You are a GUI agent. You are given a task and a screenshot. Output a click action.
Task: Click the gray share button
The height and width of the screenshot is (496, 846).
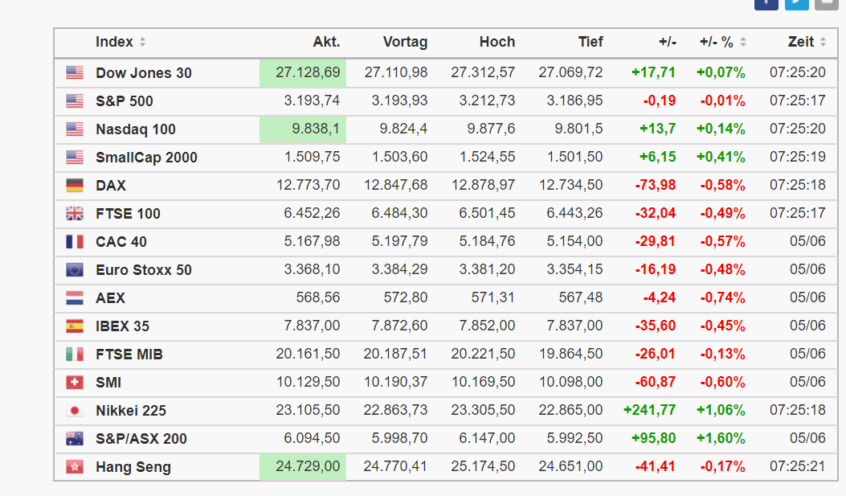pos(827,2)
